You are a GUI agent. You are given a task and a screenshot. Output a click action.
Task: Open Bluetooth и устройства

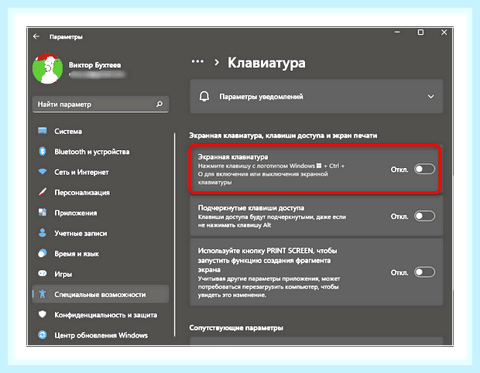pos(92,152)
